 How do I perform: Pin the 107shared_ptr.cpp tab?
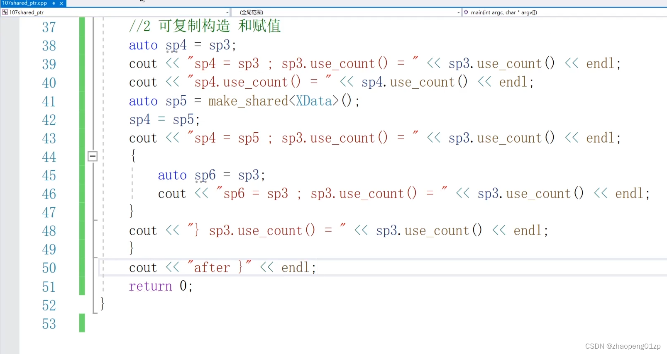54,3
